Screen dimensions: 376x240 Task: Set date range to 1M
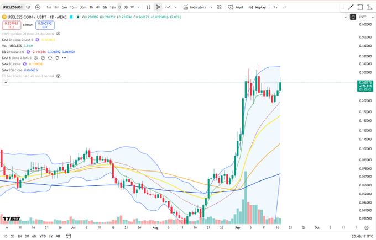(x=20, y=236)
